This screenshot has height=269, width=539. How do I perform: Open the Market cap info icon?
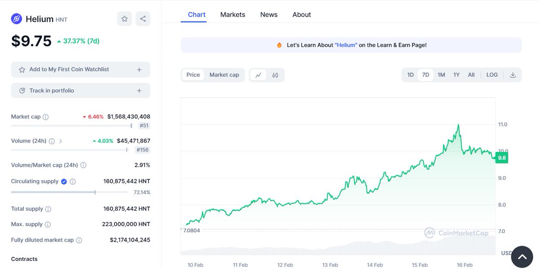click(x=46, y=117)
